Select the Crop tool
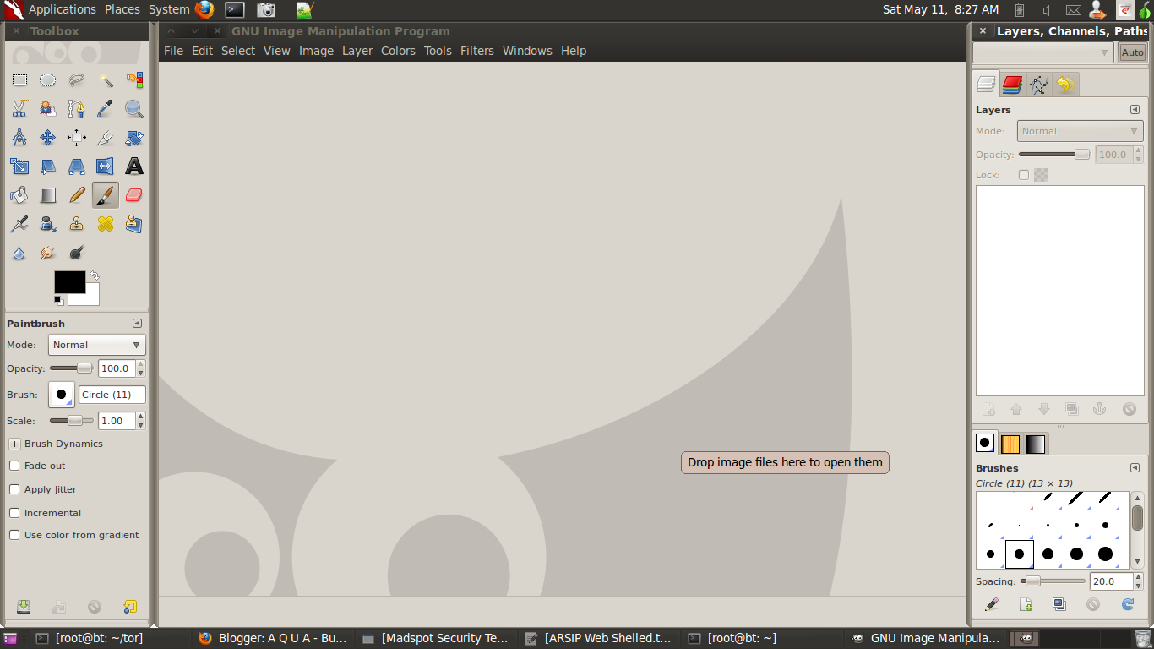The image size is (1154, 649). point(106,138)
